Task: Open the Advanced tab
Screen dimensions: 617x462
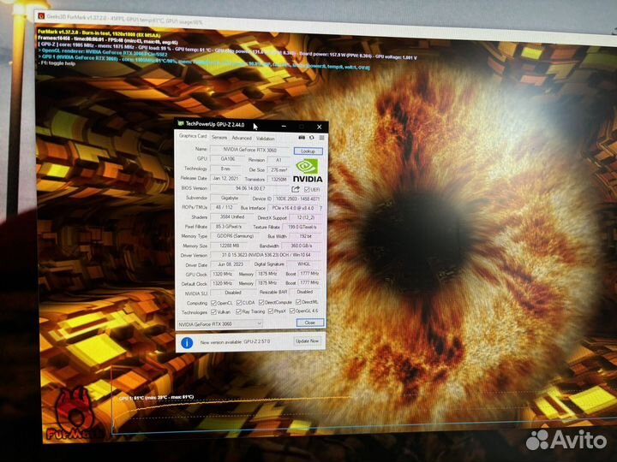Action: click(242, 138)
